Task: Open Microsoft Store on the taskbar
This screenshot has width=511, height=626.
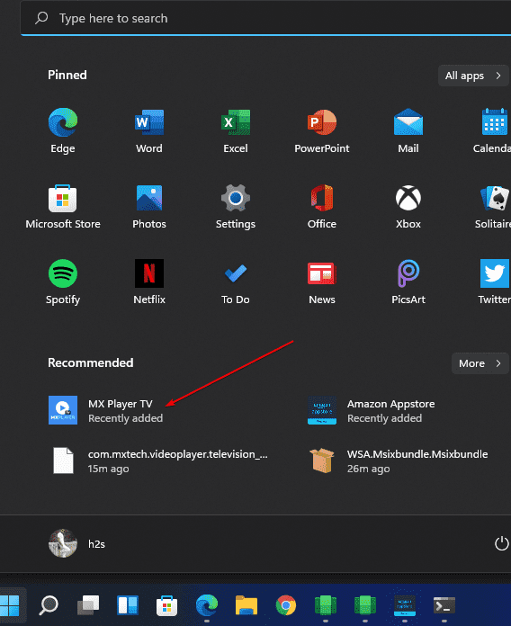Action: click(166, 605)
